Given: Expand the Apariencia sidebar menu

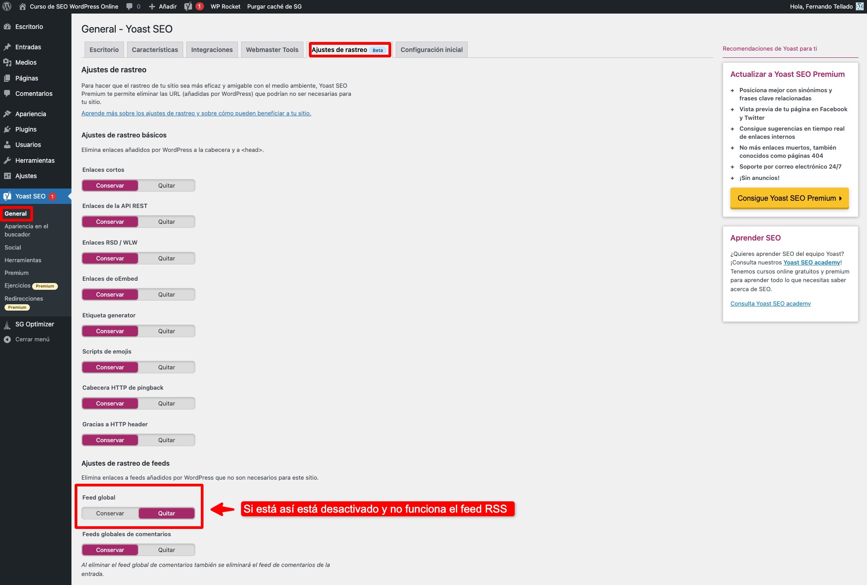Looking at the screenshot, I should [31, 114].
